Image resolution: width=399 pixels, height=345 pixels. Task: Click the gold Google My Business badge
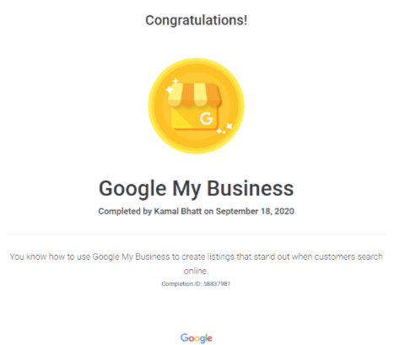[x=196, y=106]
